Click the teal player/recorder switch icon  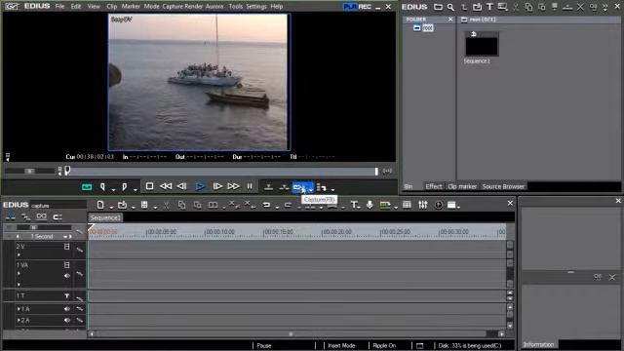87,186
